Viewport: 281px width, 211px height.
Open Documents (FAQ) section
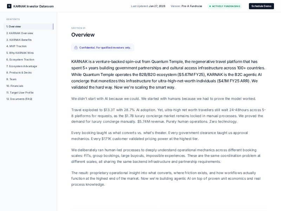point(19,99)
